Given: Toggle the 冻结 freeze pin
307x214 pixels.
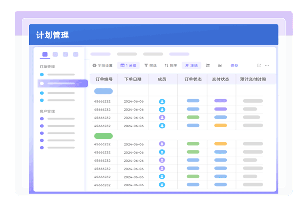Looking at the screenshot, I should (x=191, y=65).
